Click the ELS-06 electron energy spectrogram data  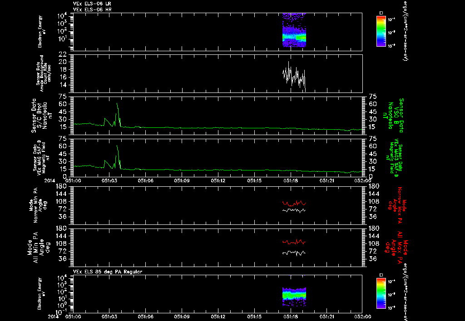(x=294, y=30)
